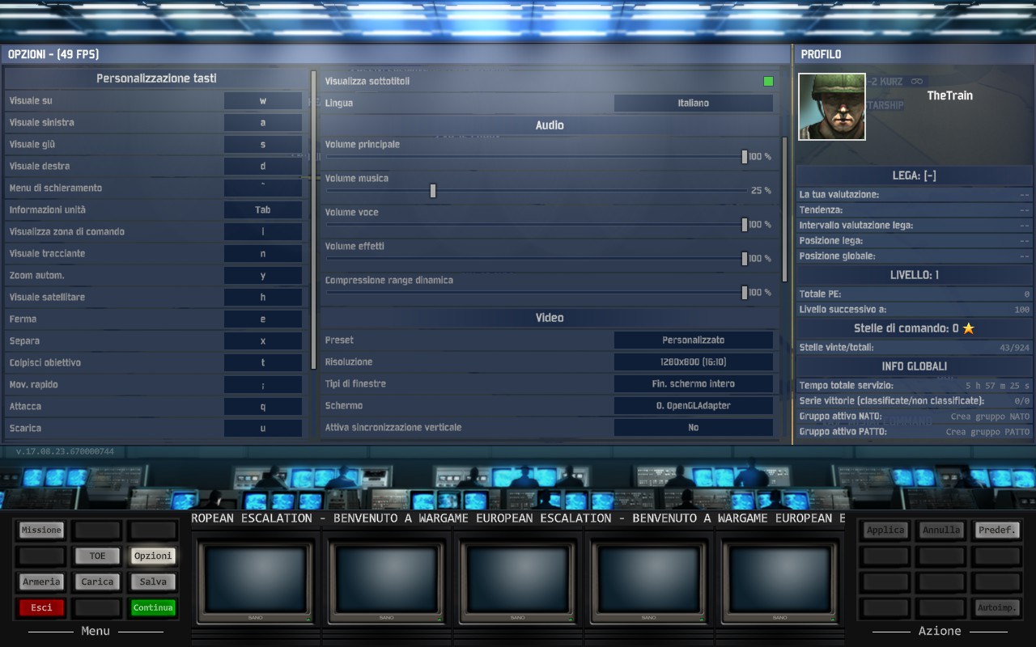1036x647 pixels.
Task: Rebind the Attacca key q
Action: click(x=263, y=407)
